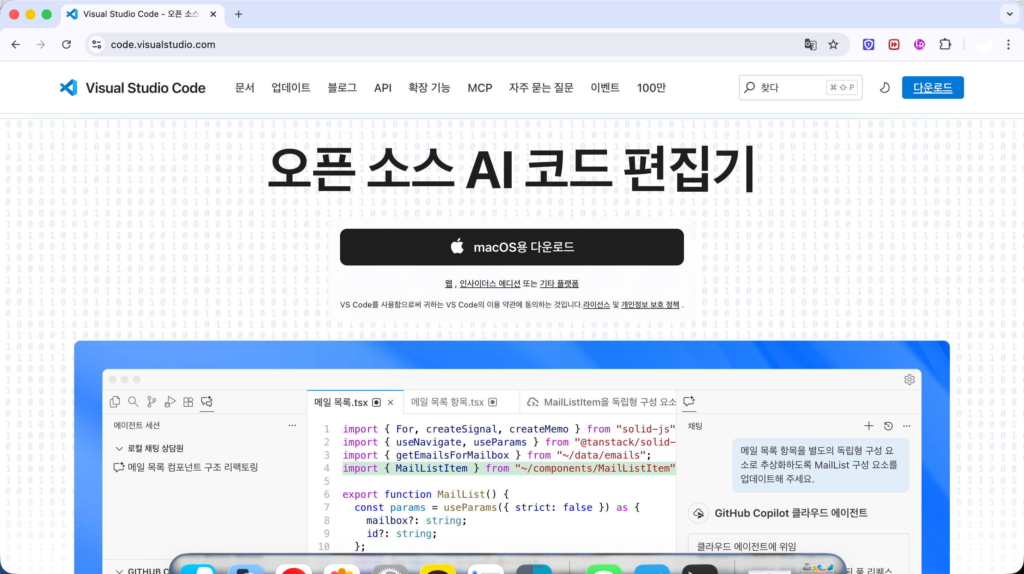Toggle dark theme with the moon icon
1024x574 pixels.
click(885, 88)
